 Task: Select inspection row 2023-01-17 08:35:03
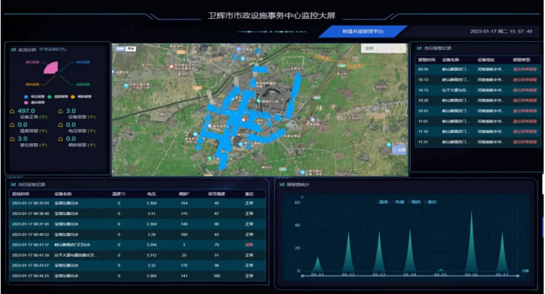point(138,203)
